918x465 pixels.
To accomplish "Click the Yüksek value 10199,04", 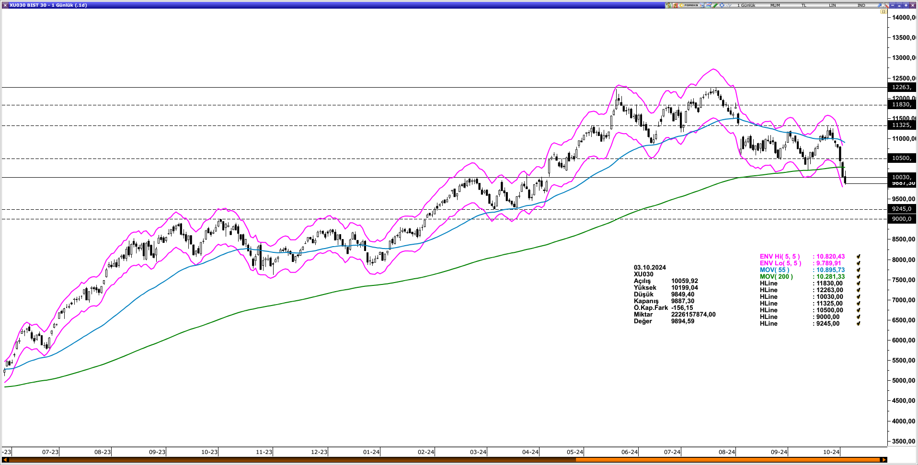I will [x=685, y=288].
